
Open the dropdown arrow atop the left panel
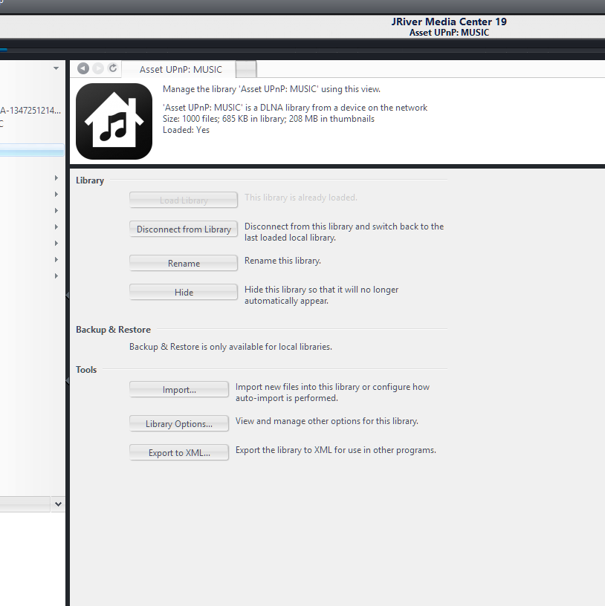(x=56, y=68)
